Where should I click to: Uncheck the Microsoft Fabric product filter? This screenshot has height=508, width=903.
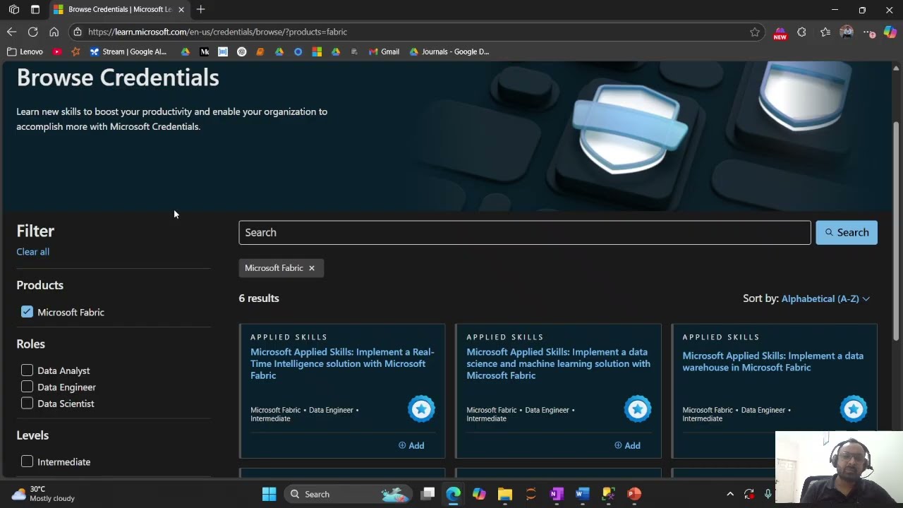tap(27, 311)
